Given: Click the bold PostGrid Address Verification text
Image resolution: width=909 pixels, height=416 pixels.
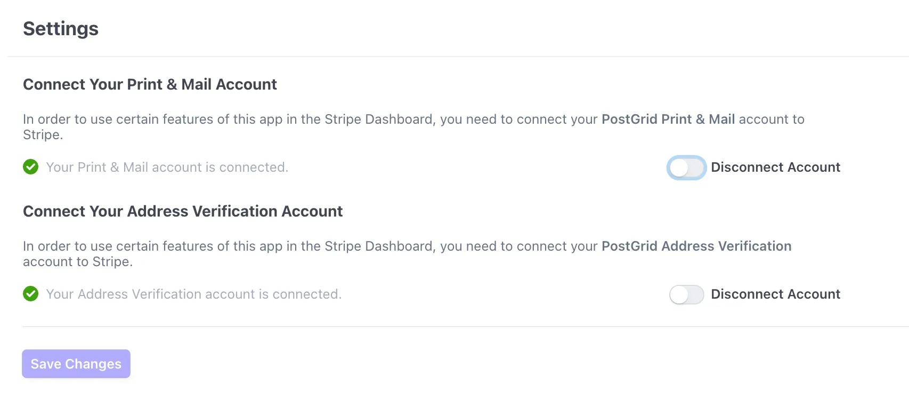Looking at the screenshot, I should pos(696,246).
